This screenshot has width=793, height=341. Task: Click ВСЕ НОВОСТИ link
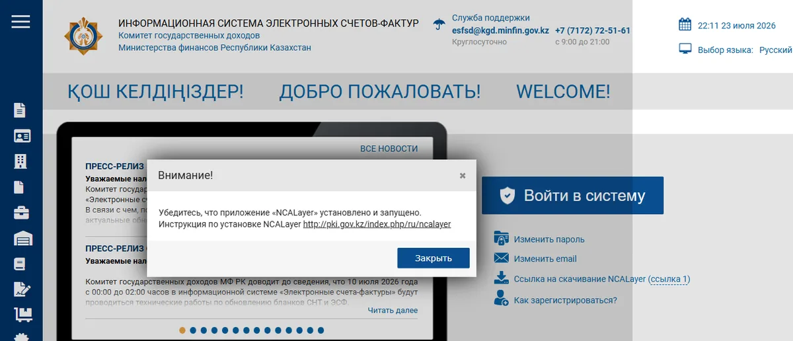tap(389, 149)
